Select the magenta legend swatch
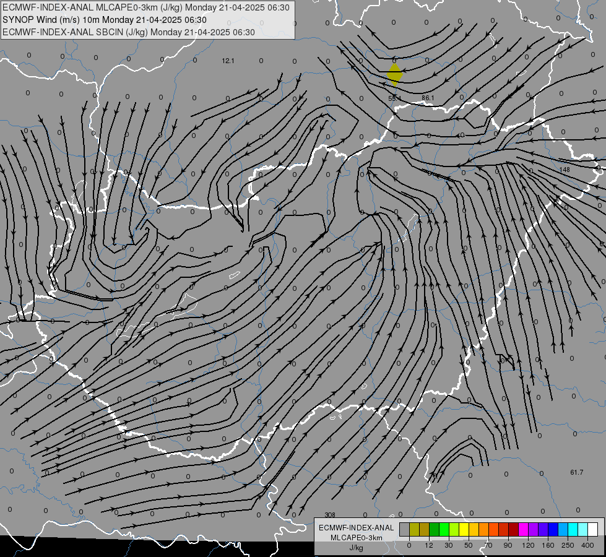Viewport: 606px width, 557px height. (x=523, y=530)
